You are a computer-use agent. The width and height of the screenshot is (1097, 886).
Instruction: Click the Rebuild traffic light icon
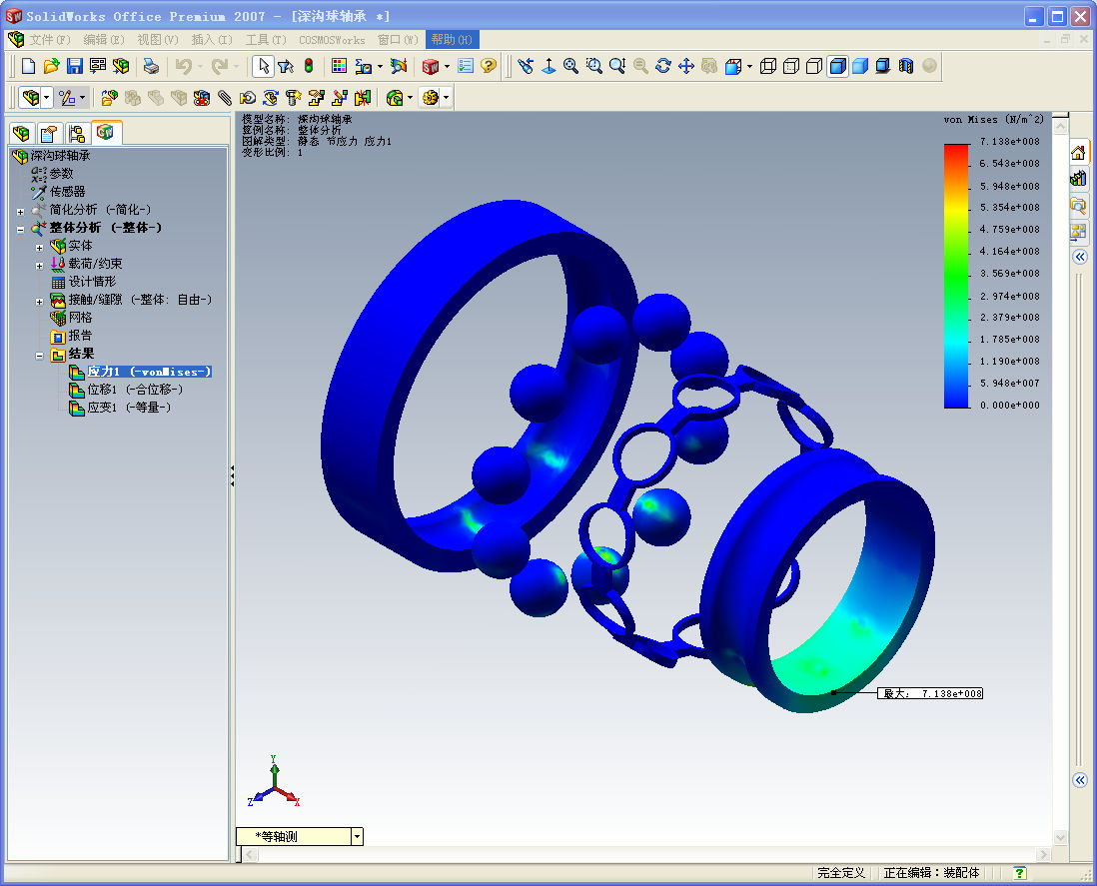(309, 67)
